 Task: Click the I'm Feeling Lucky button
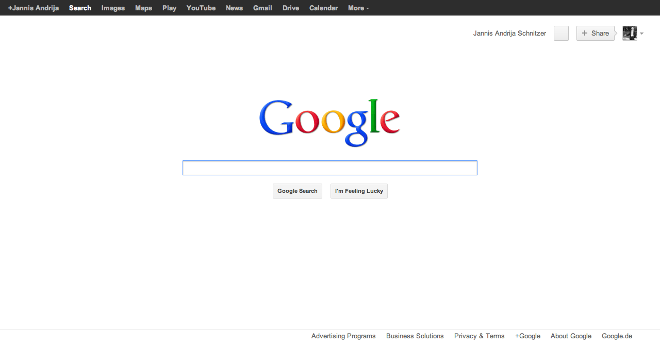coord(359,191)
